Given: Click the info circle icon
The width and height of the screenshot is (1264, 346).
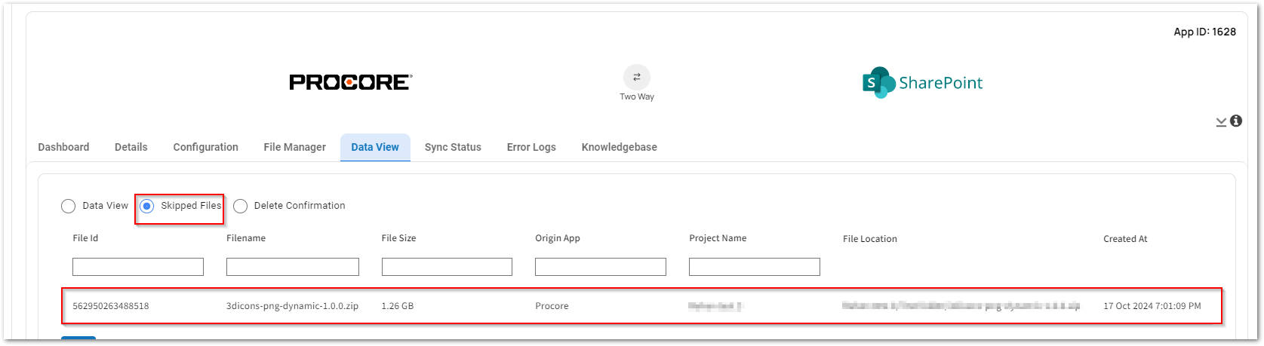Looking at the screenshot, I should (x=1236, y=121).
